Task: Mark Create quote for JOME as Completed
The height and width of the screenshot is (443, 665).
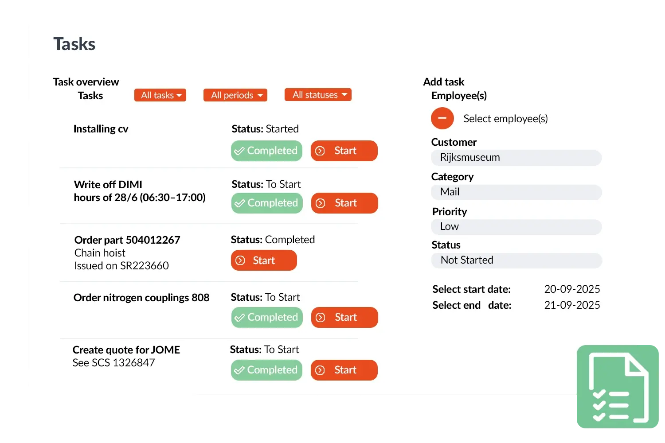Action: [266, 370]
